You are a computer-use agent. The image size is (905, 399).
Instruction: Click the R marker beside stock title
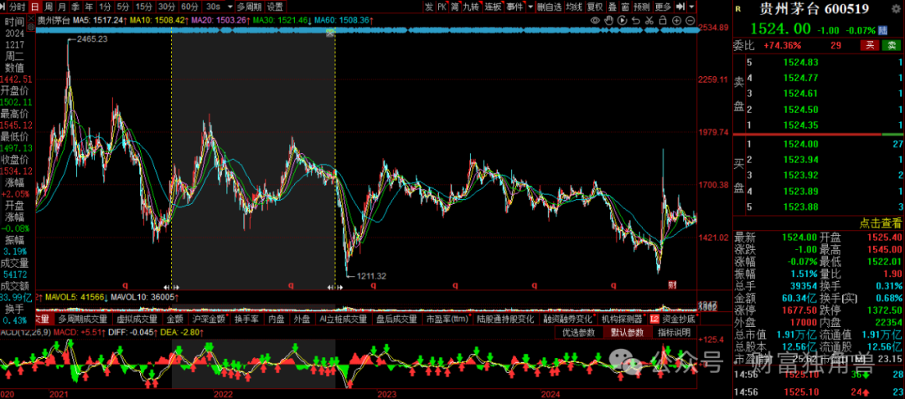pyautogui.click(x=738, y=8)
